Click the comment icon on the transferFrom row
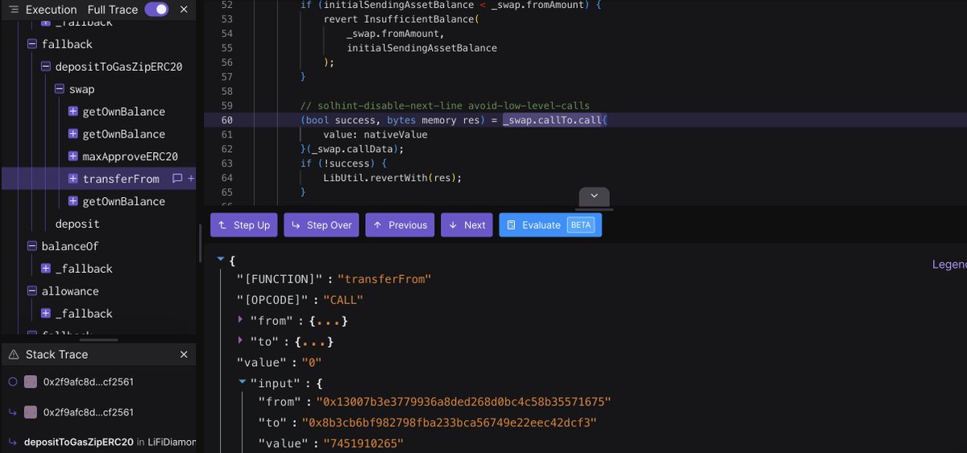This screenshot has width=967, height=453. [x=178, y=179]
